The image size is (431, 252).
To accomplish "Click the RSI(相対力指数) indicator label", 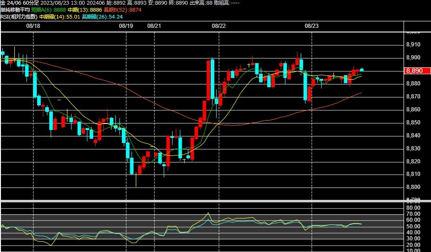I will coord(19,16).
